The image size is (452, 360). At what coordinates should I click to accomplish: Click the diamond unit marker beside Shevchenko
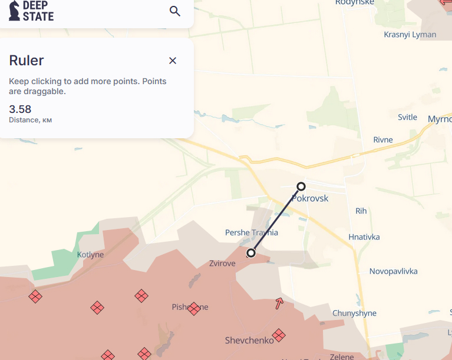click(279, 335)
